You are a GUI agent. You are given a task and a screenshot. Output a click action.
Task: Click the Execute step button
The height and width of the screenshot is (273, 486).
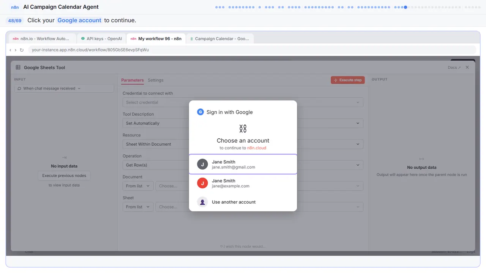(348, 80)
